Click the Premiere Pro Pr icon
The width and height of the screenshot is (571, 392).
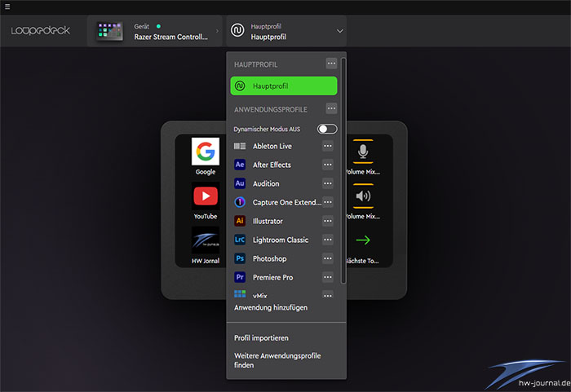coord(240,277)
